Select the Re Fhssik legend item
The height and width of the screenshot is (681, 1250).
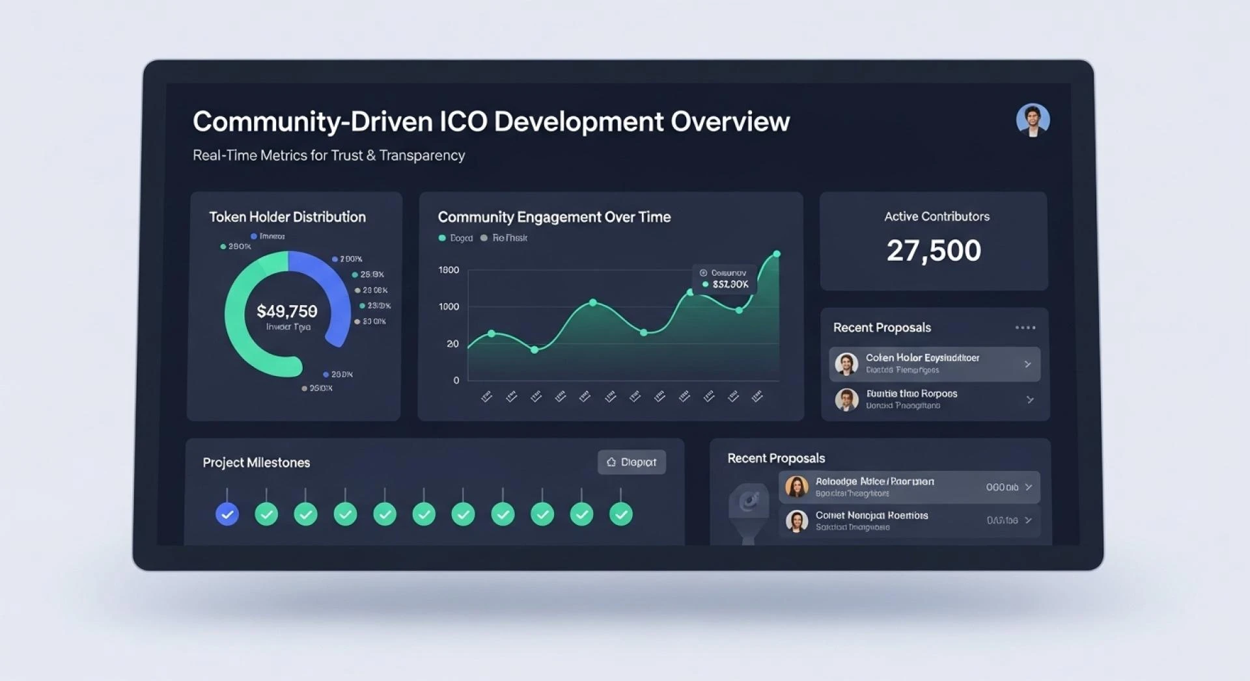click(504, 238)
